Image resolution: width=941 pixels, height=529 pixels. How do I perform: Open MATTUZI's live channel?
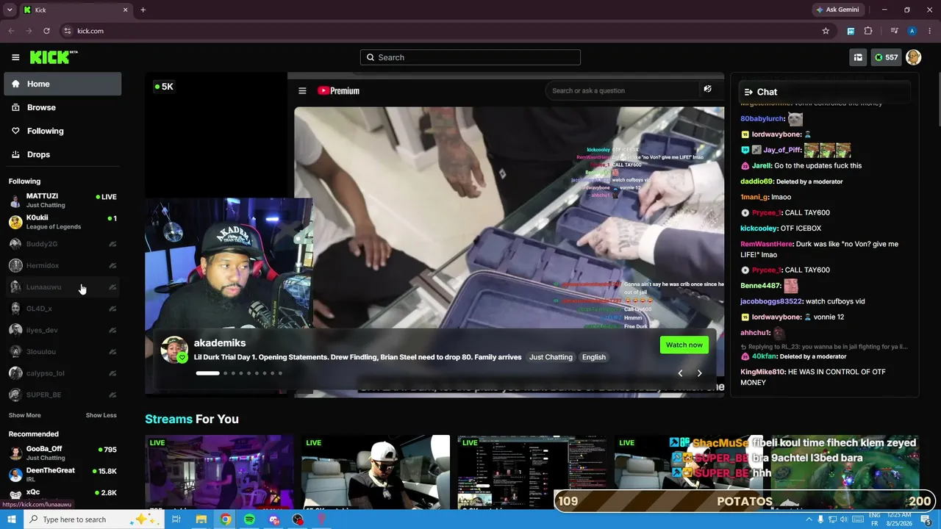pos(62,201)
